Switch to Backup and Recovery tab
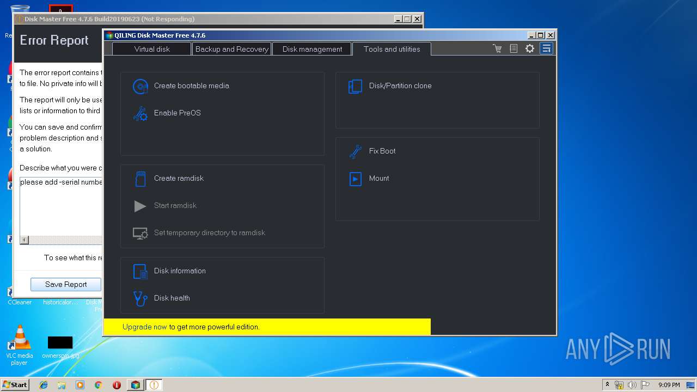Screen dimensions: 697x392 coord(232,49)
